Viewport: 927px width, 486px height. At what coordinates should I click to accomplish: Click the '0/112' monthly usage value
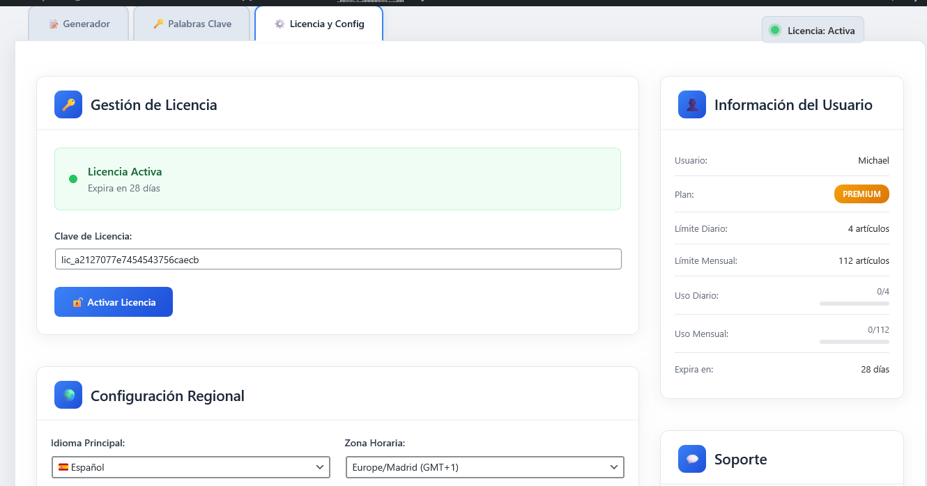[x=878, y=330]
